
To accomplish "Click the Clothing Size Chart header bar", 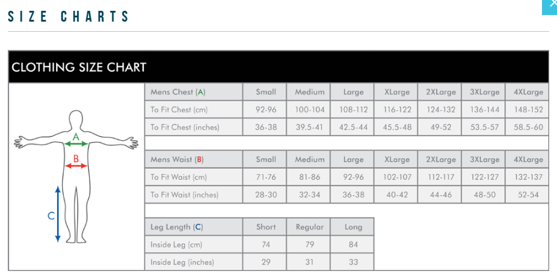I will click(x=278, y=67).
